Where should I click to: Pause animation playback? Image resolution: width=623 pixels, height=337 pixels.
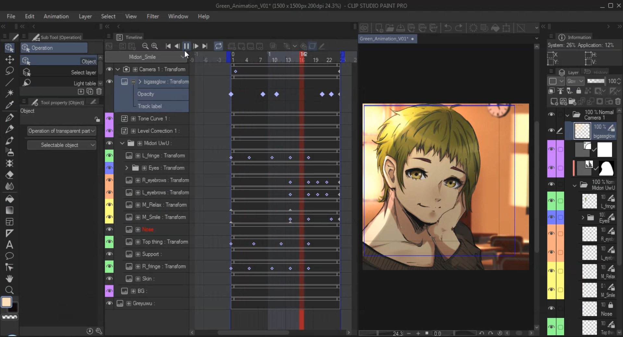186,46
